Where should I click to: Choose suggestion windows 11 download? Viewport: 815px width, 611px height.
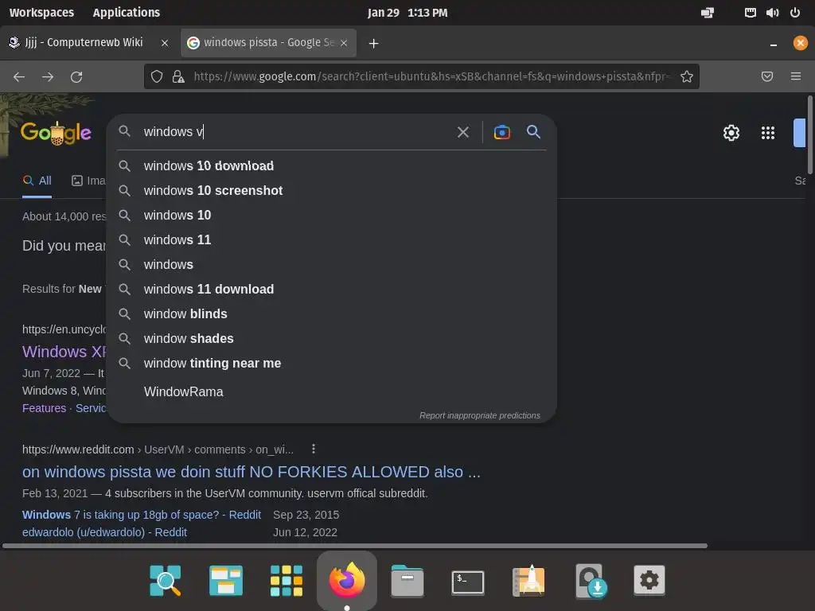(x=332, y=290)
